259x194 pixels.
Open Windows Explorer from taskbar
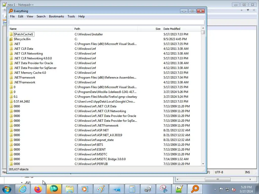click(x=70, y=189)
